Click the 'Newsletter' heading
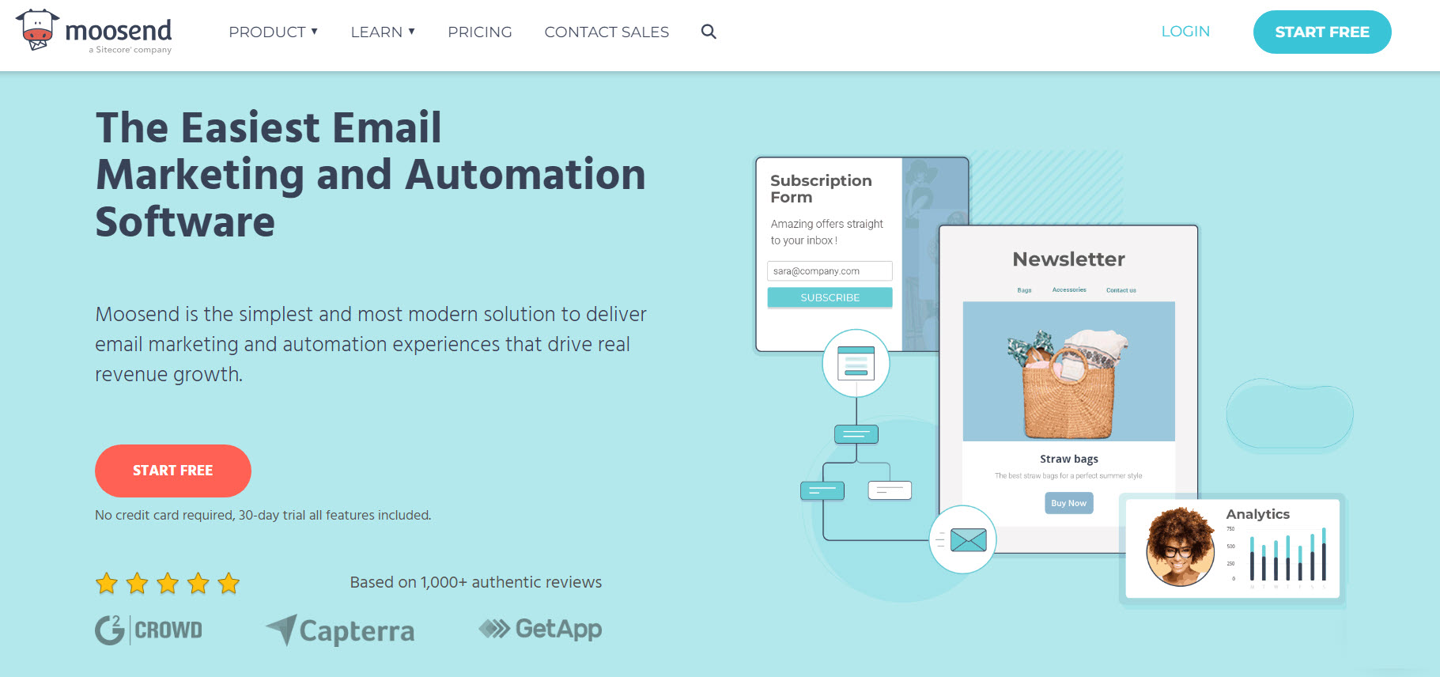Screen dimensions: 1440x677 coord(1069,259)
